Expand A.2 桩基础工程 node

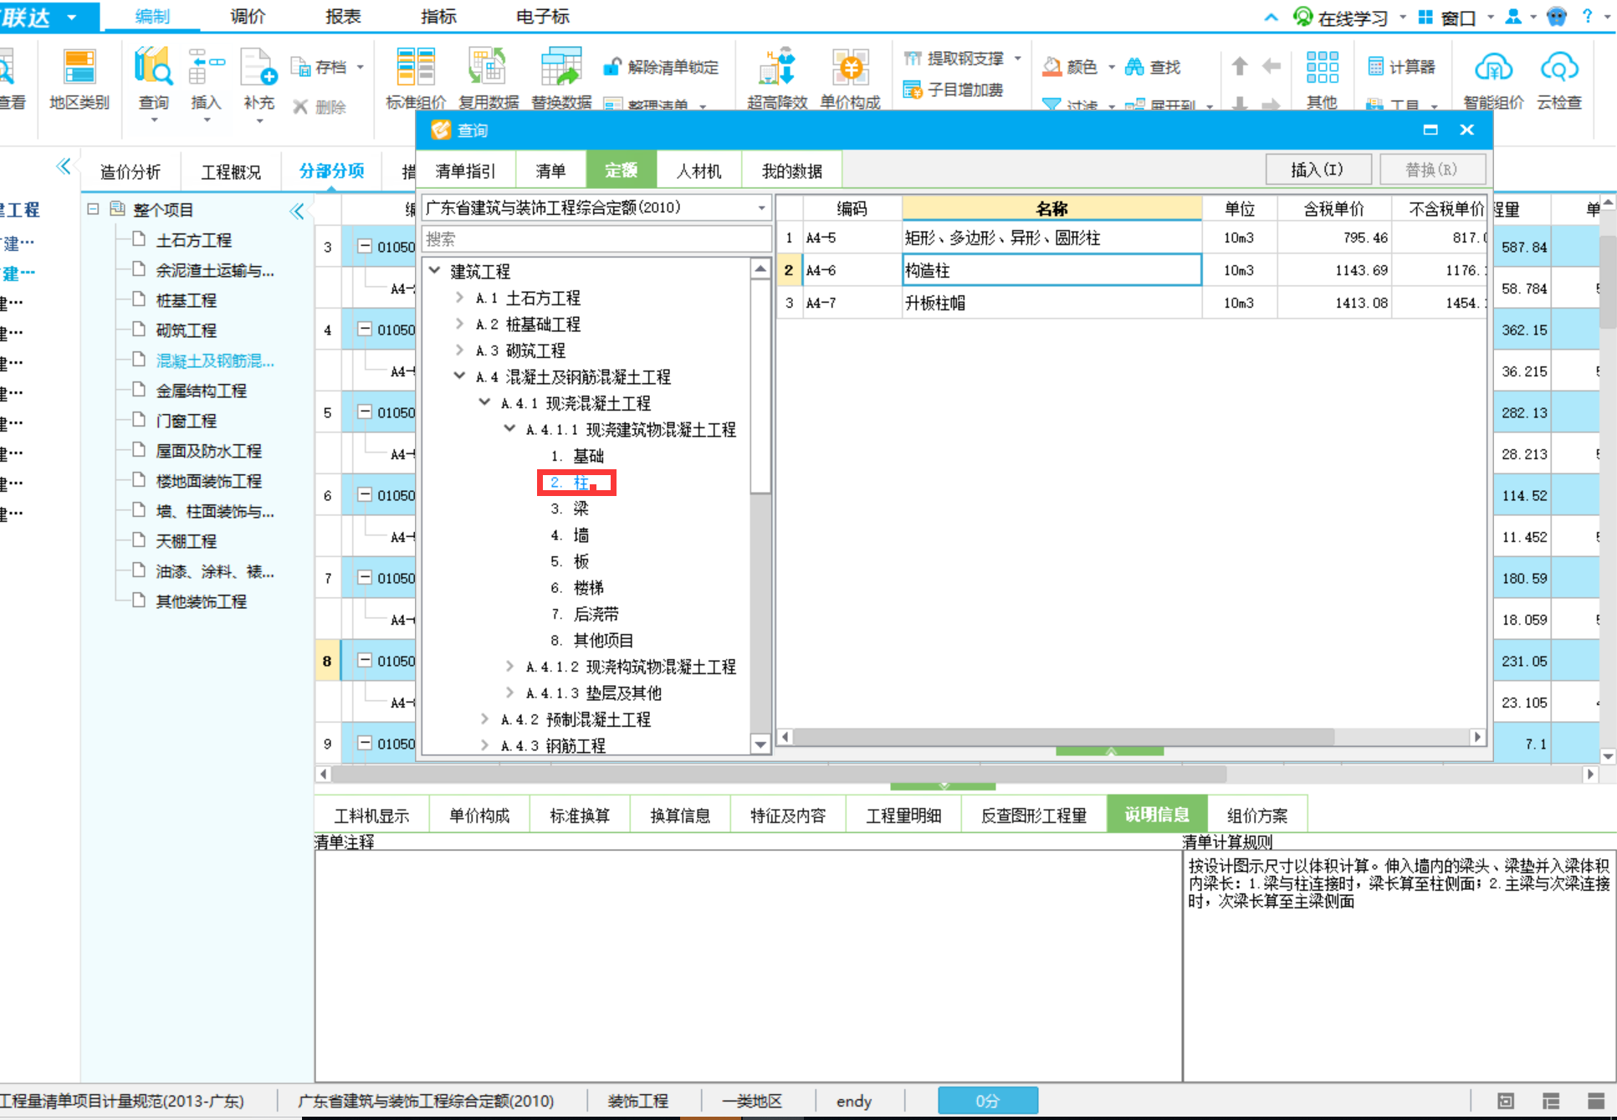click(x=459, y=323)
